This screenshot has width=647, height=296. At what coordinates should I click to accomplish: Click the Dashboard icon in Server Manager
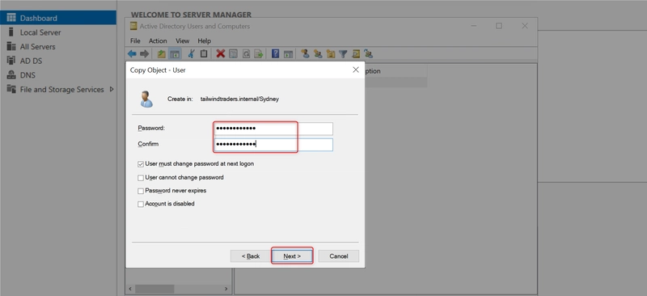[11, 18]
